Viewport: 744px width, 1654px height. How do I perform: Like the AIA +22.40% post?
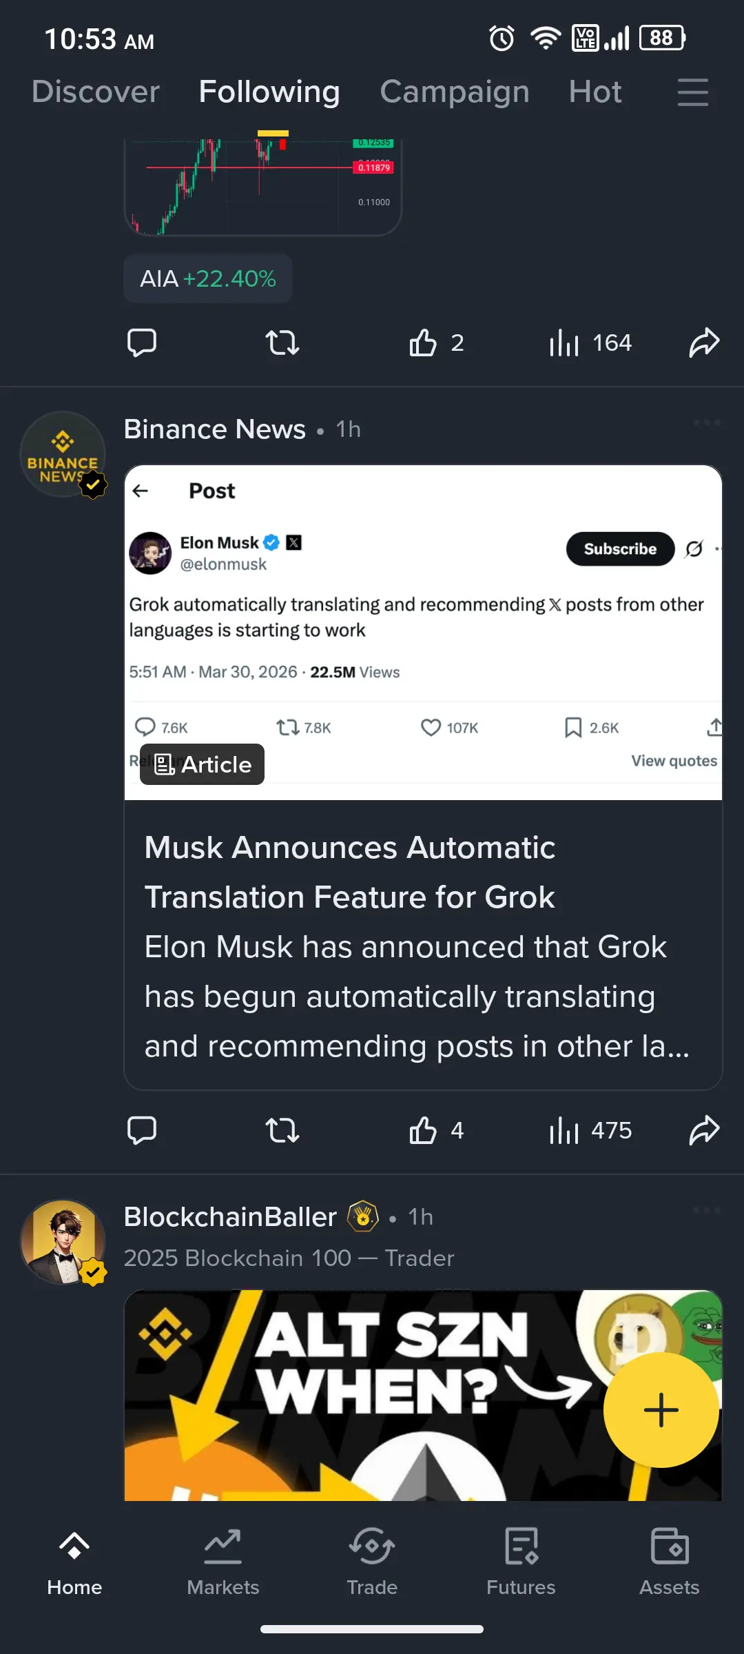[x=424, y=343]
